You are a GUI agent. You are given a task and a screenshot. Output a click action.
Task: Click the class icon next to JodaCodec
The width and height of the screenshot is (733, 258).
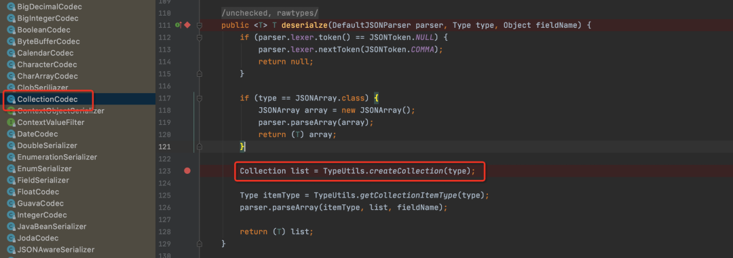coord(11,238)
